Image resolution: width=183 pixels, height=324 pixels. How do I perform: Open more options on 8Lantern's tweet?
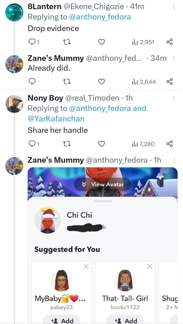[x=174, y=7]
